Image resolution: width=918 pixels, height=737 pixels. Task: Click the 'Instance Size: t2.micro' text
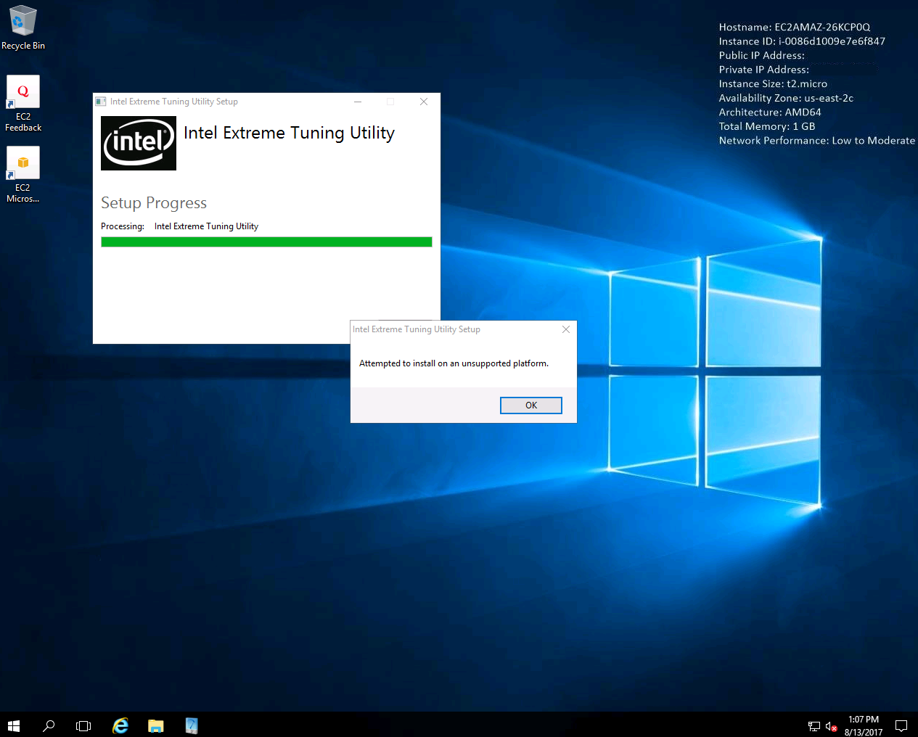pos(773,84)
